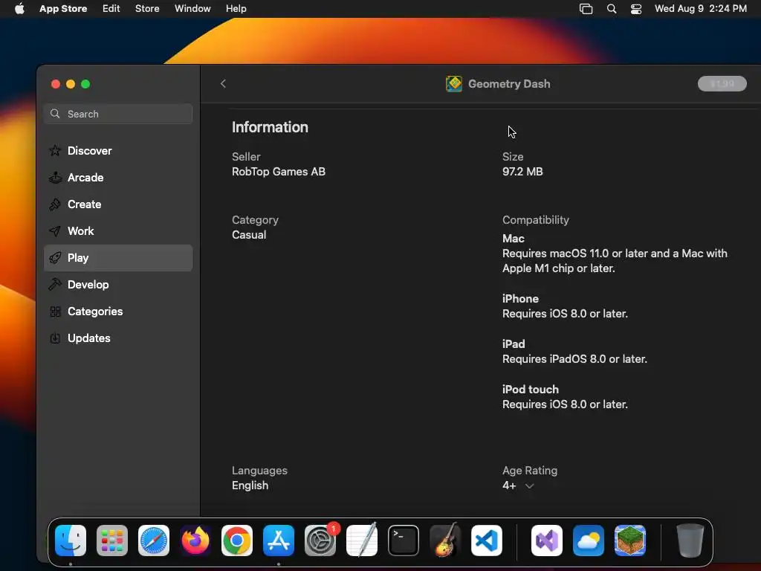Click the Geometry Dash app icon in the title bar

click(x=454, y=83)
